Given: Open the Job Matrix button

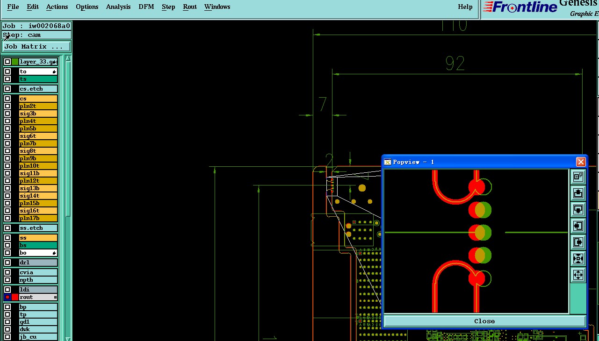Looking at the screenshot, I should pos(36,46).
